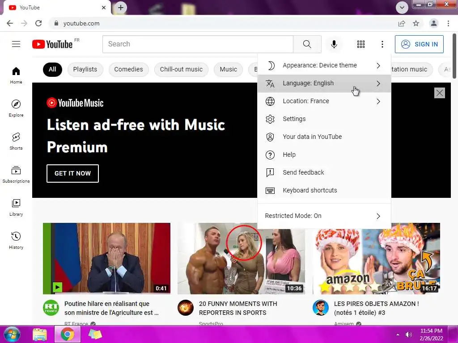Select the Music filter chip
Image resolution: width=458 pixels, height=343 pixels.
point(228,69)
